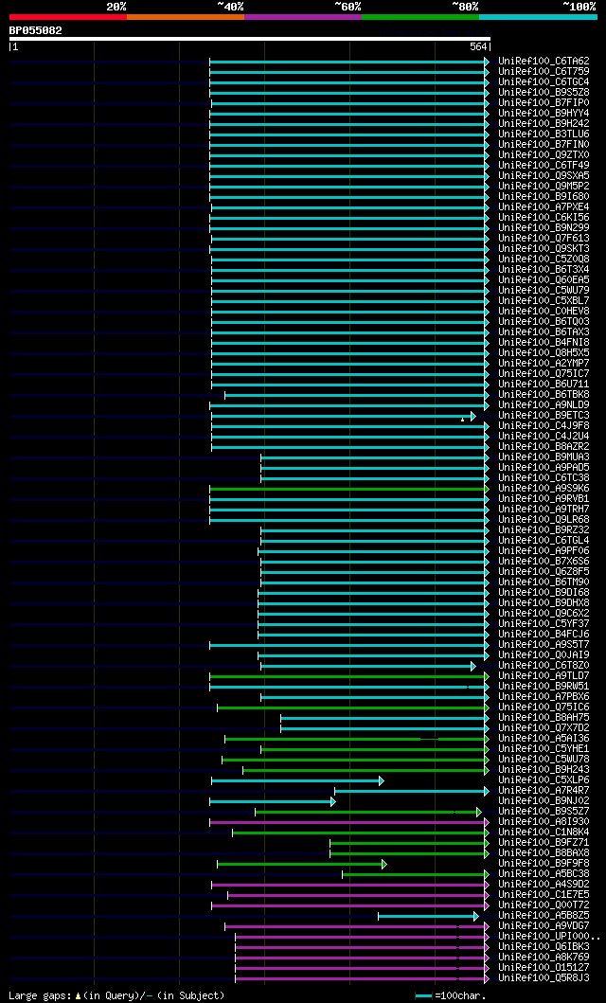Open hit UniRef100_A9S9K6
Image resolution: width=606 pixels, height=1003 pixels.
point(544,489)
